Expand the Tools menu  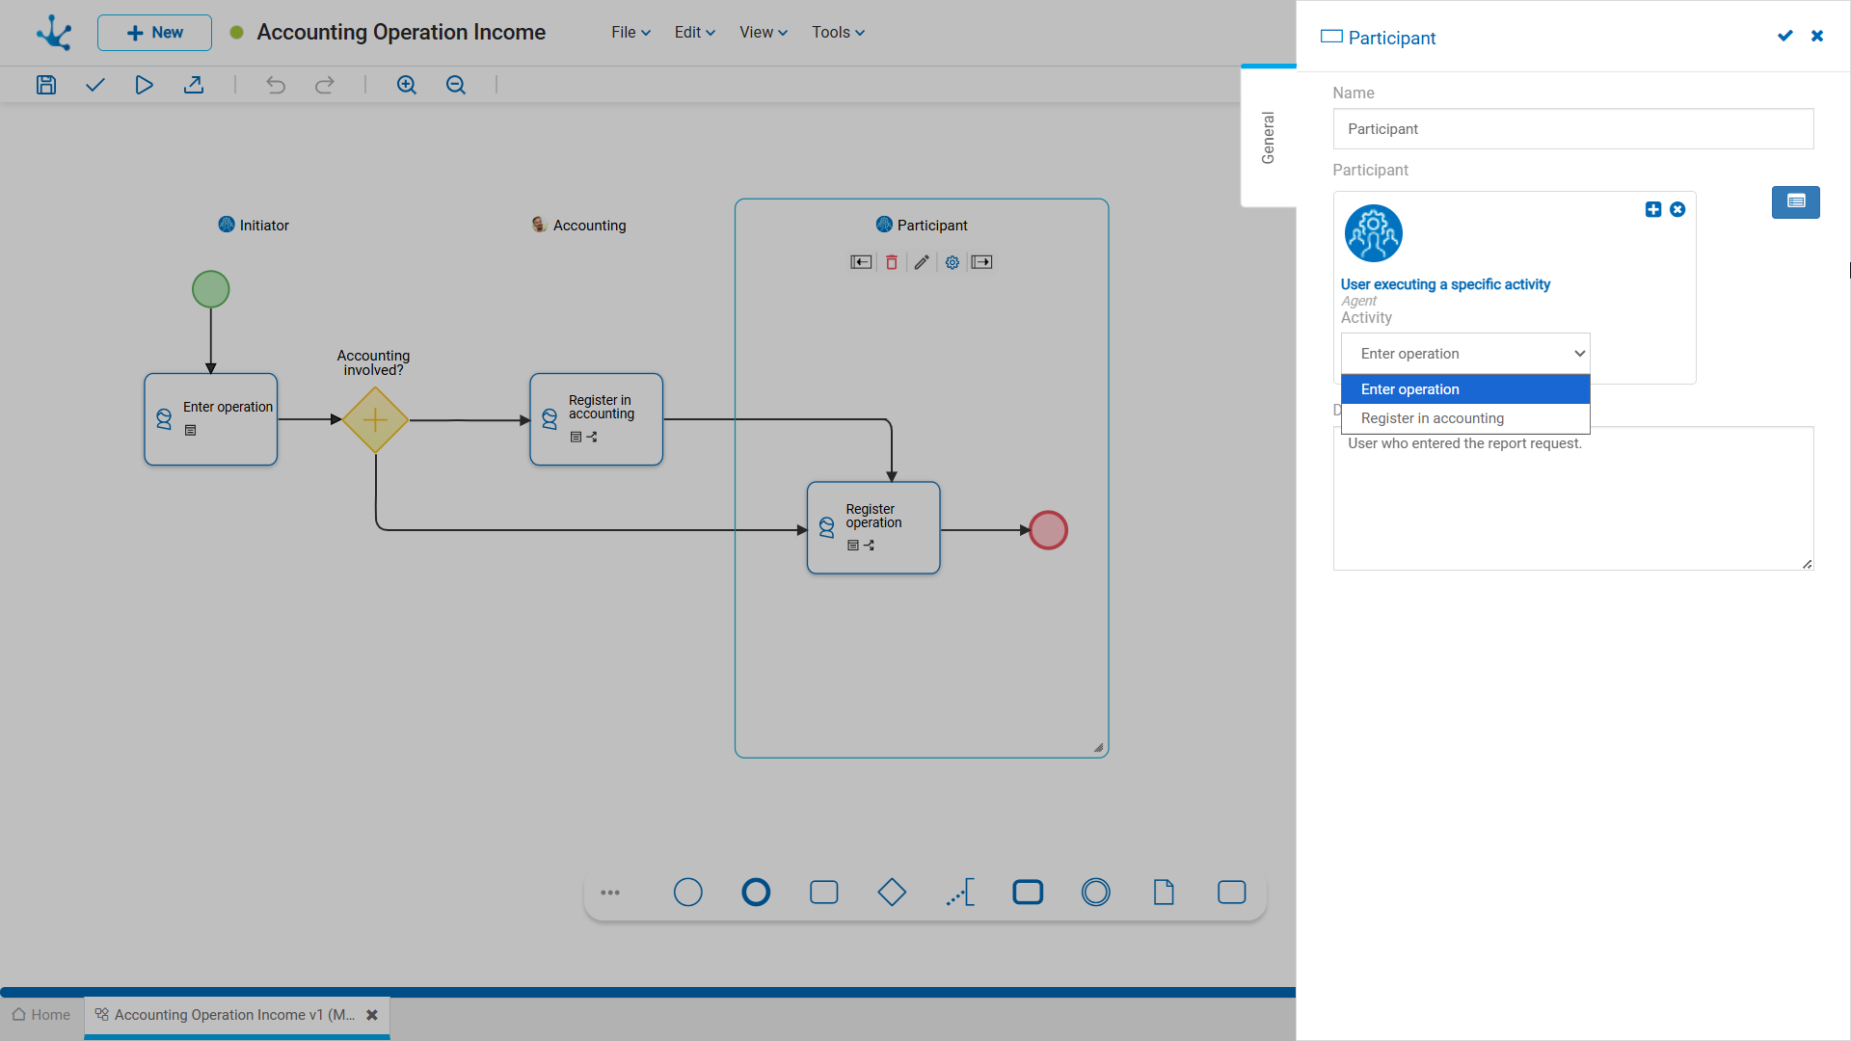coord(838,32)
